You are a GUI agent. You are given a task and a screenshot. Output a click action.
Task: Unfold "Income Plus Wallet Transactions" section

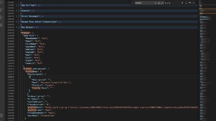[16, 22]
